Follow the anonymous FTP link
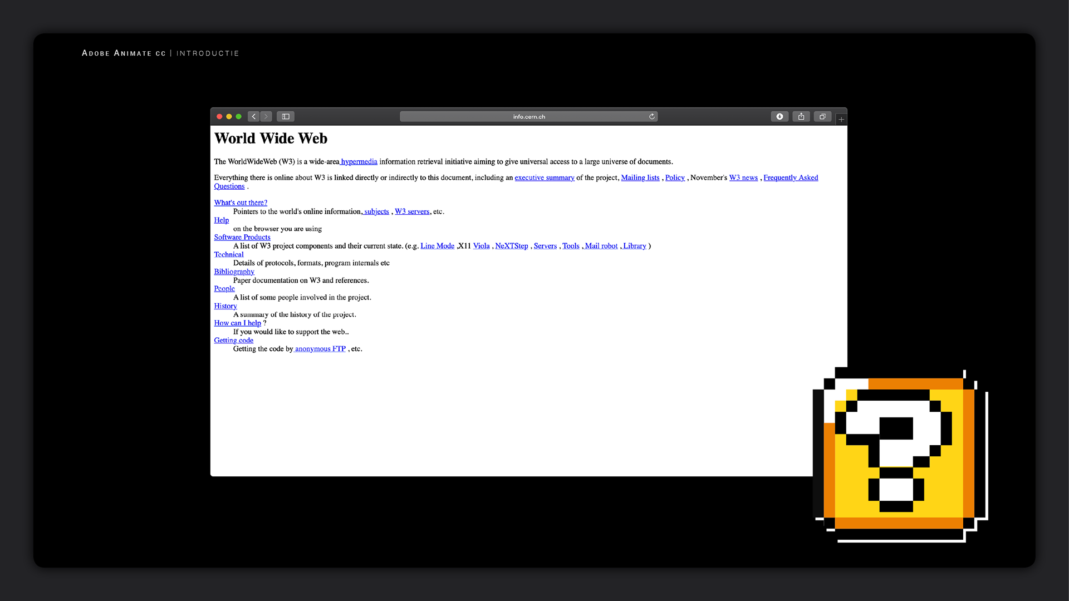The image size is (1069, 601). point(320,349)
